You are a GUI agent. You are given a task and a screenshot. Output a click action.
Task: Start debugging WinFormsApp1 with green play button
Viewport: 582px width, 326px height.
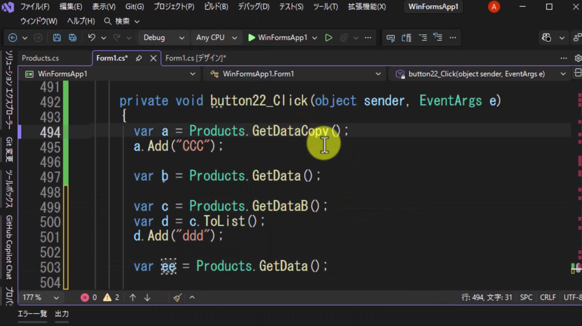click(x=251, y=38)
